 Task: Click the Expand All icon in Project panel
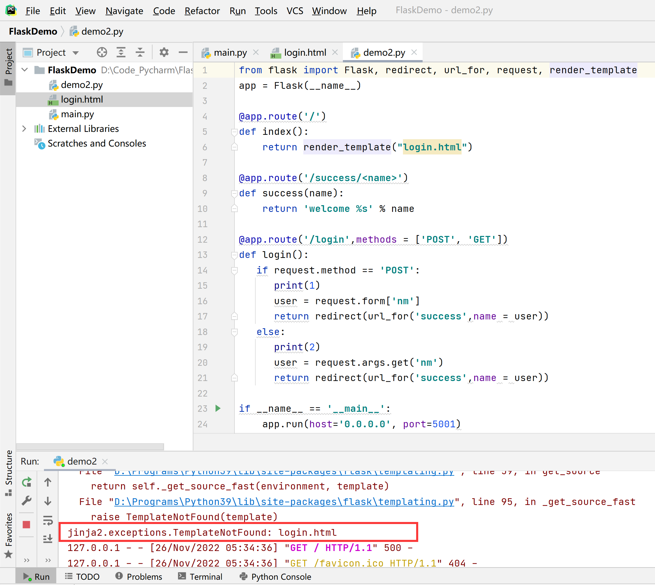pos(121,52)
